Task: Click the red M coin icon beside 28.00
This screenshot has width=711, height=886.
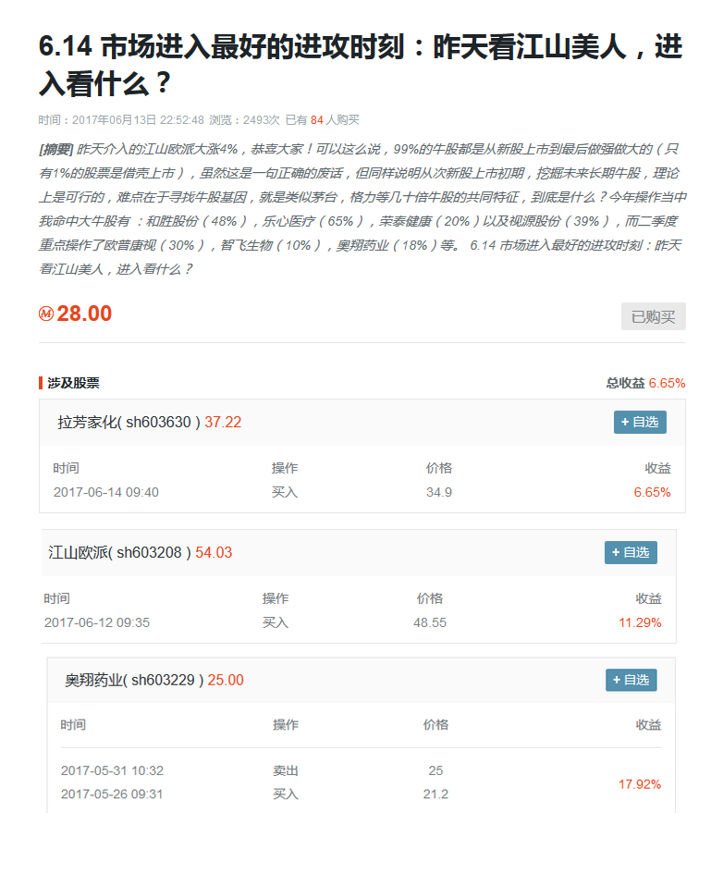Action: click(x=46, y=314)
